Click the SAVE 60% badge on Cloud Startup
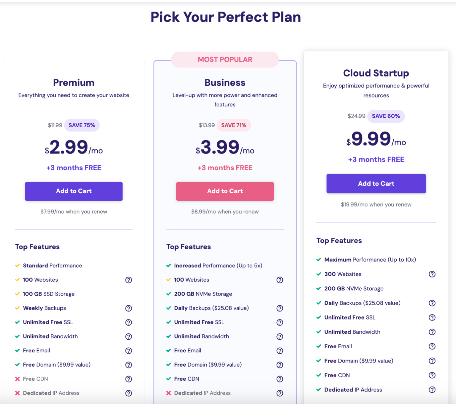Viewport: 456px width, 404px height. tap(386, 116)
